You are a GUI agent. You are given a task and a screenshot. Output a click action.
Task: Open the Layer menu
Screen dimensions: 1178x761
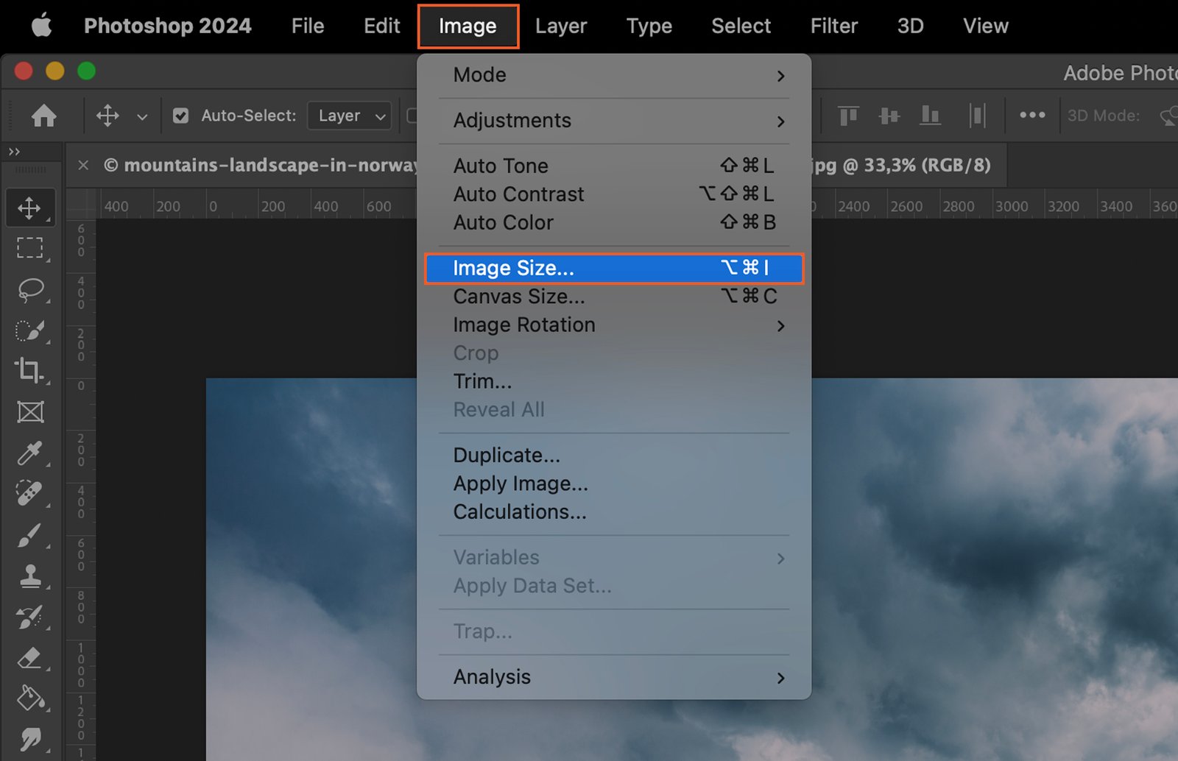(x=560, y=26)
